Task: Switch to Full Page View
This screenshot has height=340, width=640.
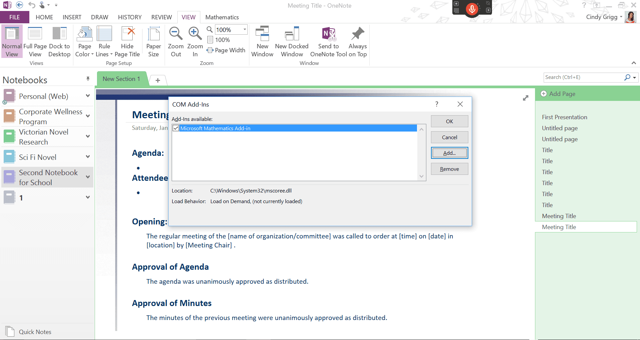Action: pyautogui.click(x=35, y=42)
